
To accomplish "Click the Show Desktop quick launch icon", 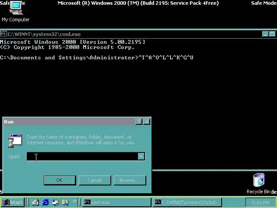I will coord(35,202).
